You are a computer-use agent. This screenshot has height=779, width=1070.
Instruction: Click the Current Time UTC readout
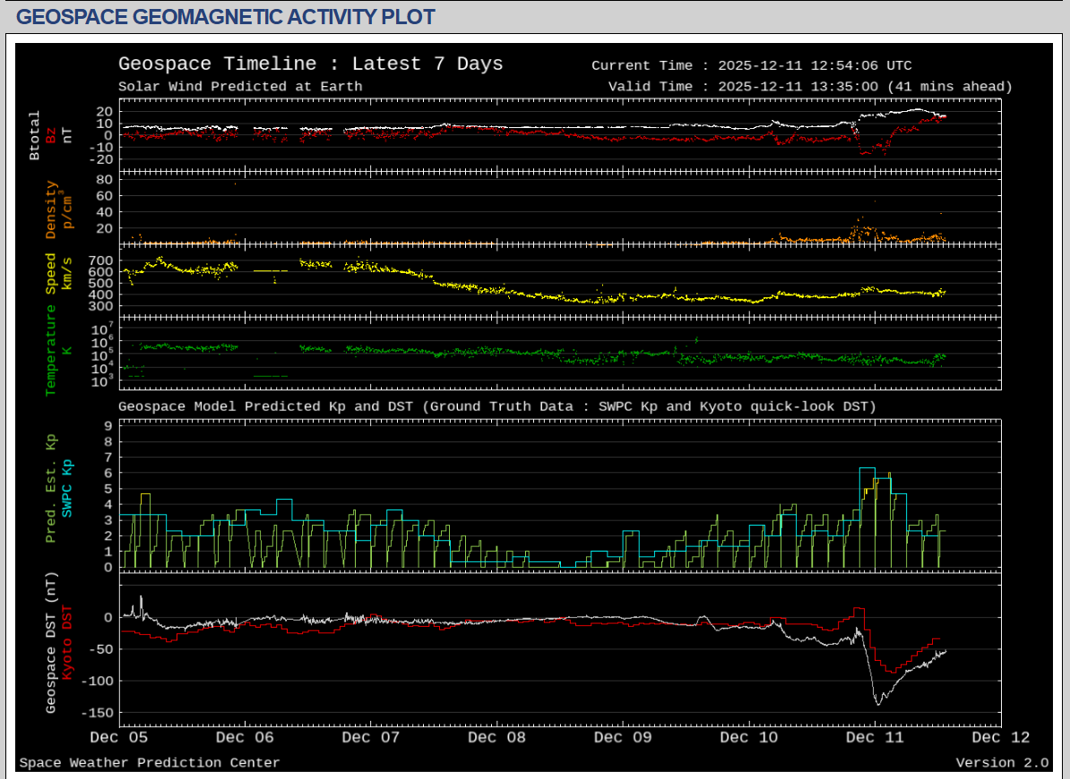[x=751, y=66]
